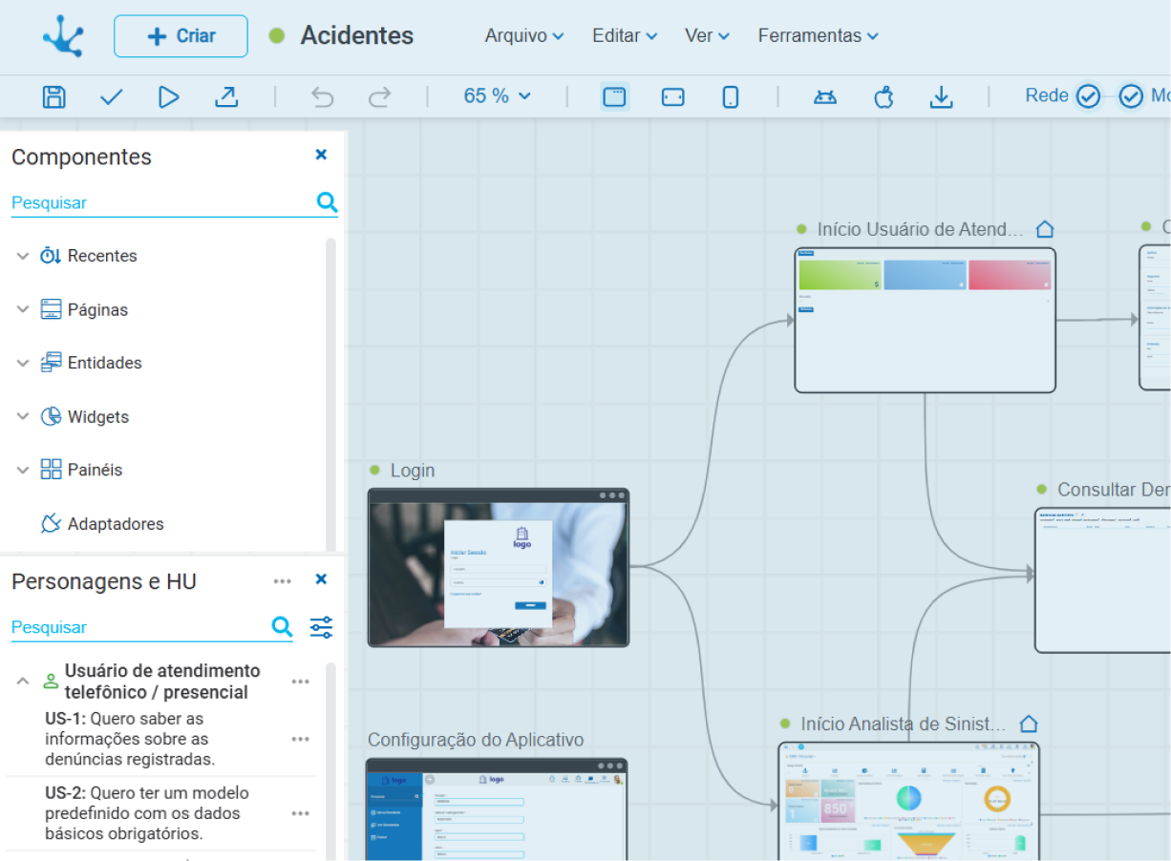The height and width of the screenshot is (861, 1171).
Task: Toggle the Rede check option
Action: pos(1088,96)
